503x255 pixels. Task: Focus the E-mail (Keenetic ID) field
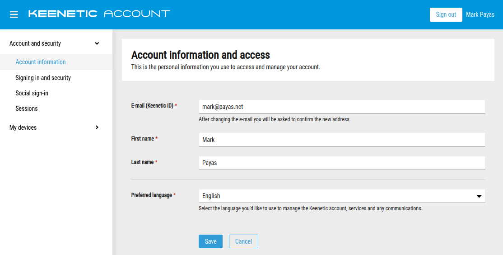341,107
